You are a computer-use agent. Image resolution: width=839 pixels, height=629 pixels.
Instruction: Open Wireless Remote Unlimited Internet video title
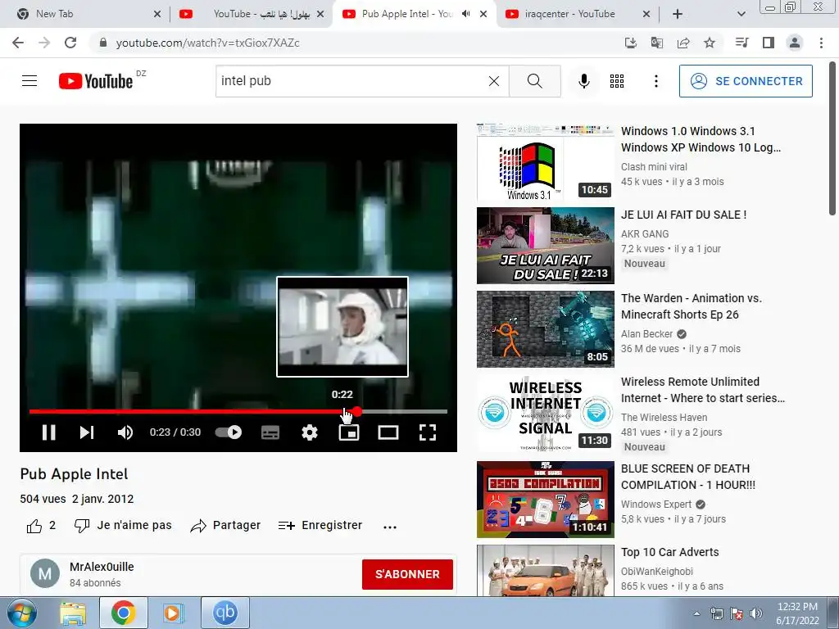click(702, 390)
